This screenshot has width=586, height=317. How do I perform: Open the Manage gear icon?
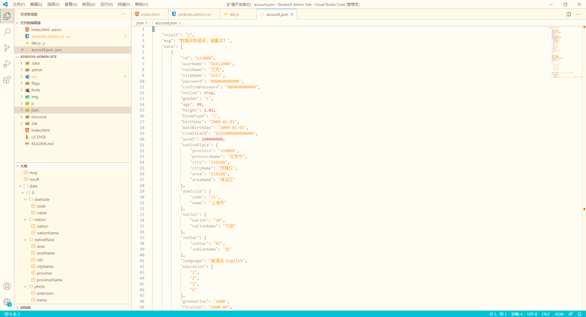7,302
